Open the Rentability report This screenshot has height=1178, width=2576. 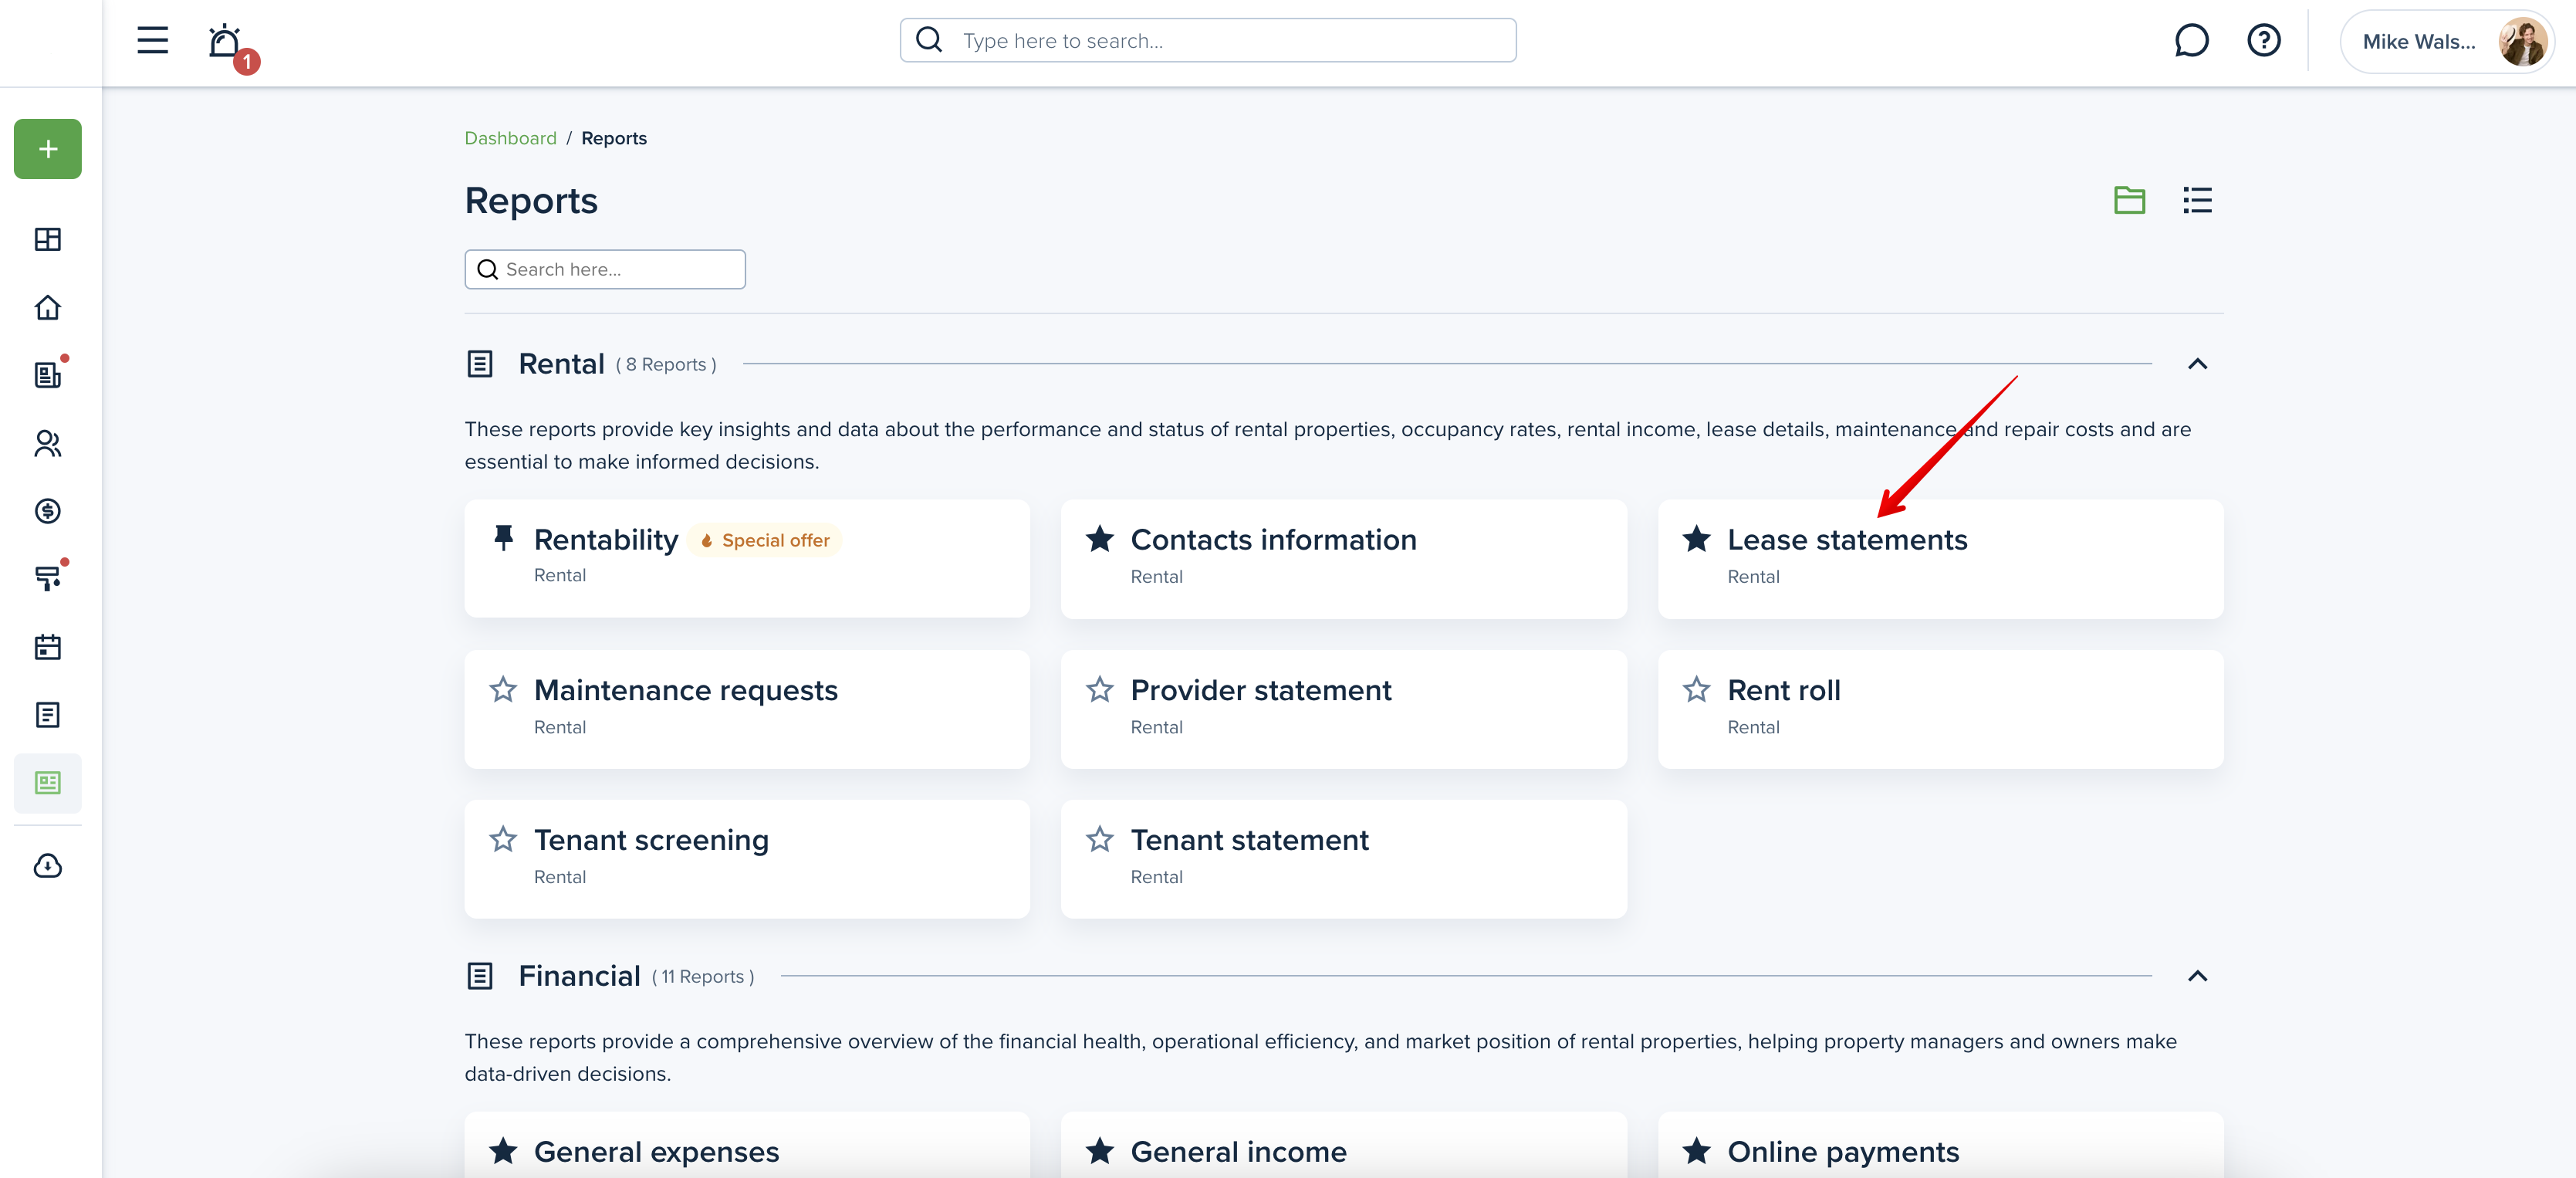(x=747, y=558)
